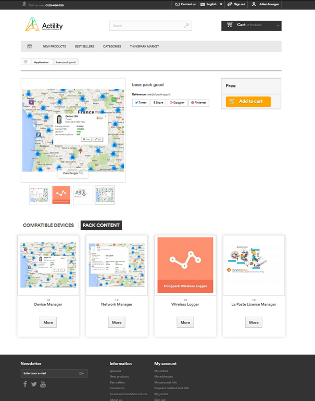The image size is (315, 401).
Task: Click the Contact us footer link
Action: (x=117, y=388)
